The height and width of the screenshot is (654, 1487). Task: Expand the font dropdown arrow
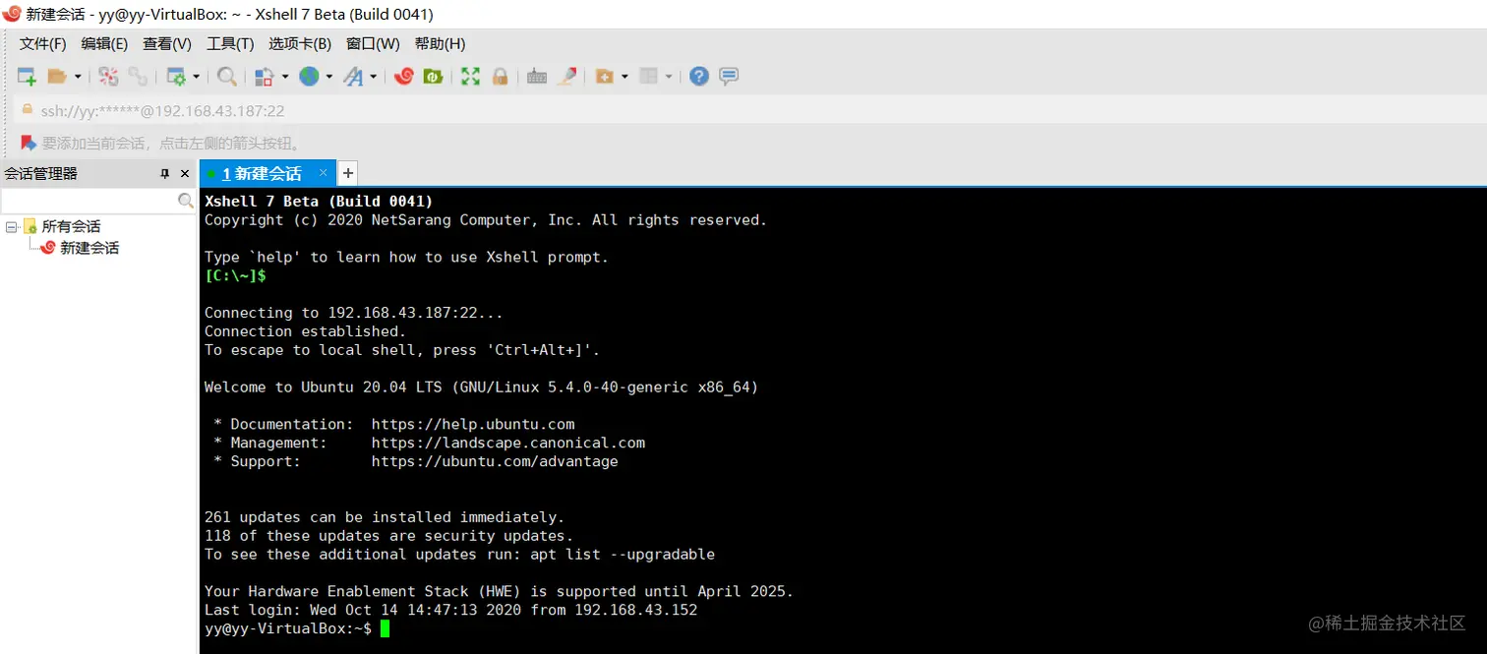point(374,76)
